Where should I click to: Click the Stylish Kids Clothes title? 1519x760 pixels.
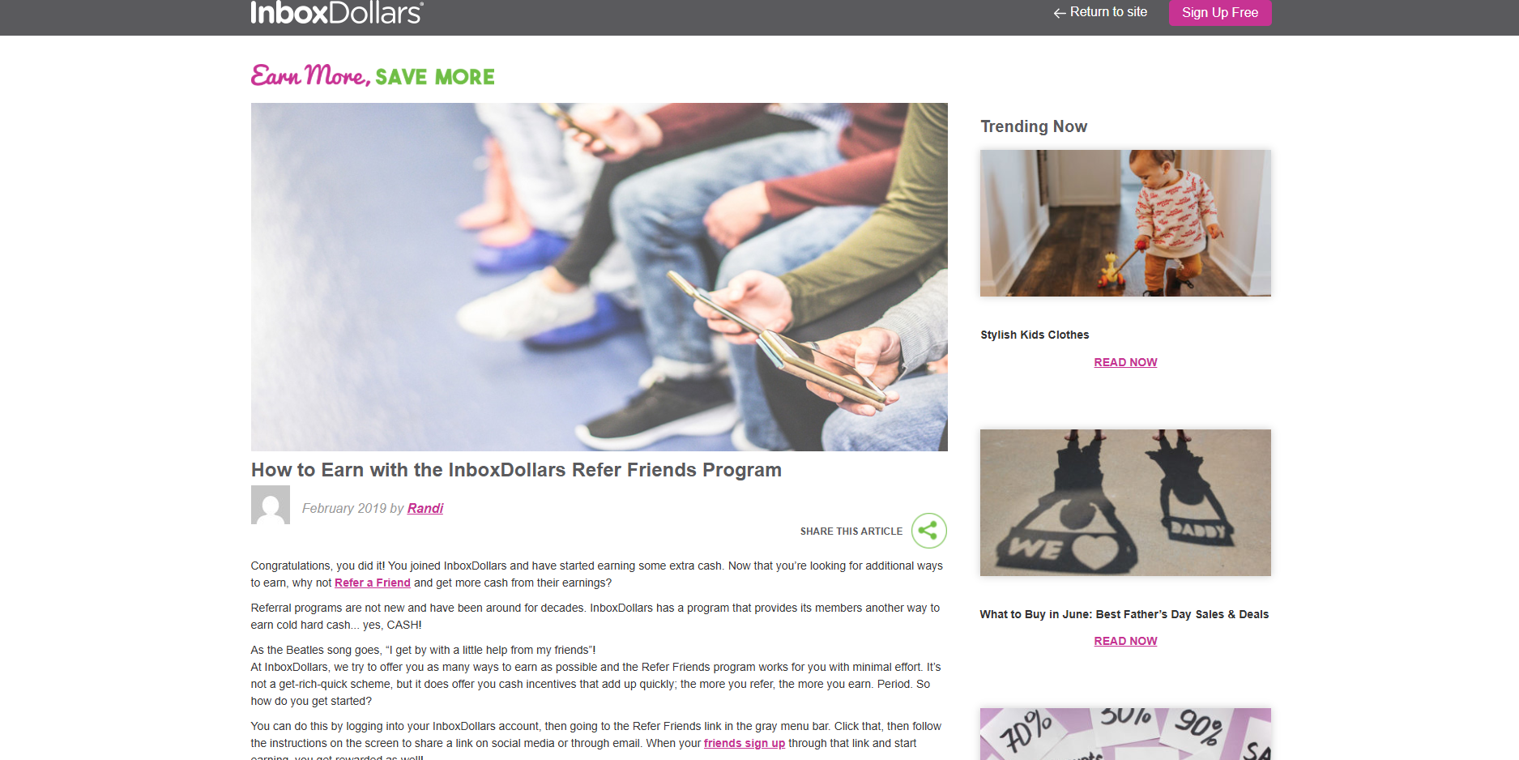click(1035, 335)
